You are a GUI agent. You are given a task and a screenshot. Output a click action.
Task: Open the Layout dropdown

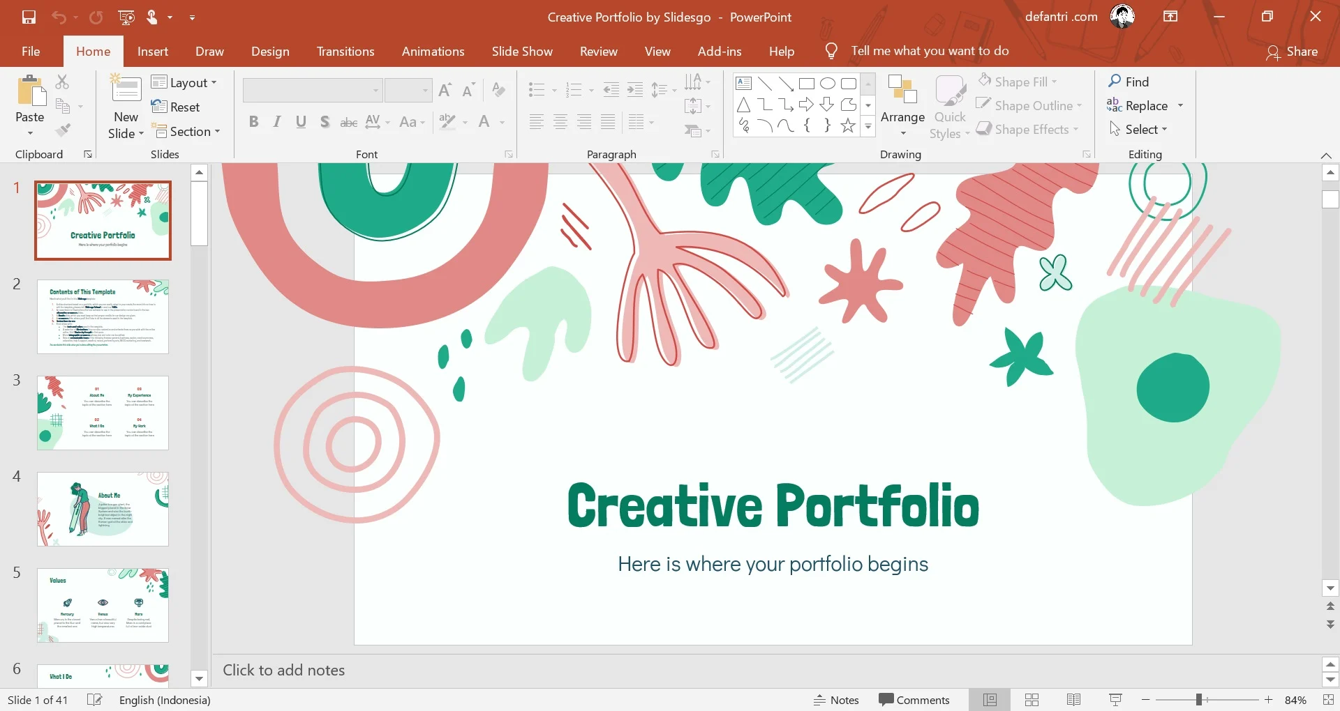coord(184,82)
